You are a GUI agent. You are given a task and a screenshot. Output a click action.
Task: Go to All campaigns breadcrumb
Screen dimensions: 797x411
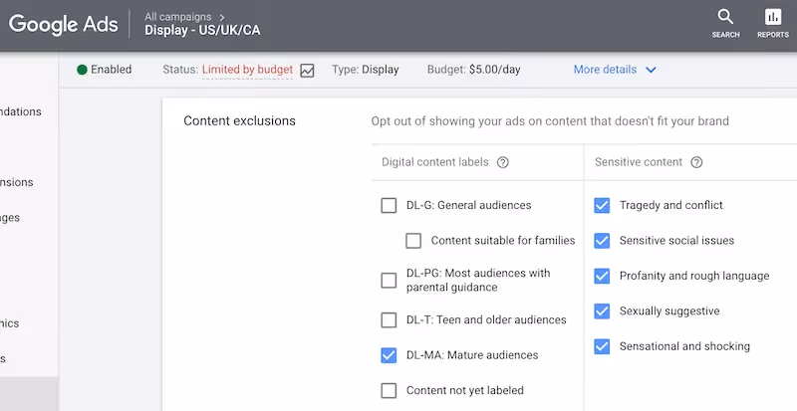pyautogui.click(x=177, y=17)
